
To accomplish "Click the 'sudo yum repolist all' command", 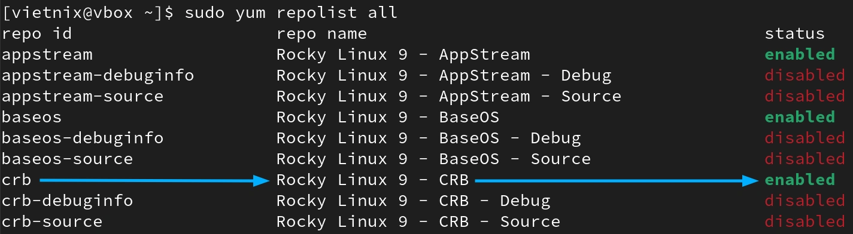I will pyautogui.click(x=291, y=13).
